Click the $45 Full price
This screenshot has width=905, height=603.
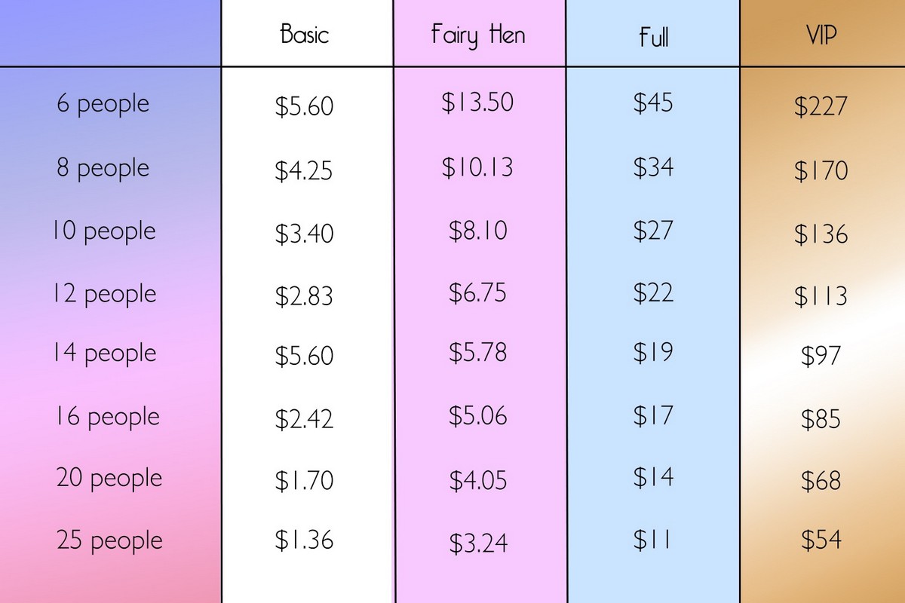tap(653, 103)
